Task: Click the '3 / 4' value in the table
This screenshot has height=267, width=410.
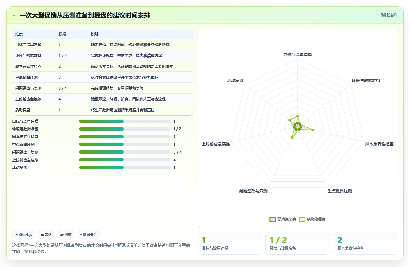Action: click(x=63, y=88)
